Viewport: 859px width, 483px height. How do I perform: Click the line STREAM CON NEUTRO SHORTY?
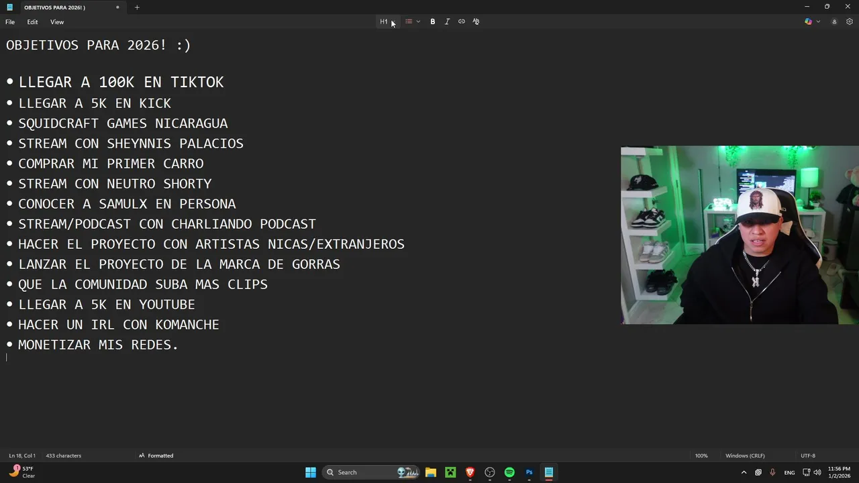(115, 184)
